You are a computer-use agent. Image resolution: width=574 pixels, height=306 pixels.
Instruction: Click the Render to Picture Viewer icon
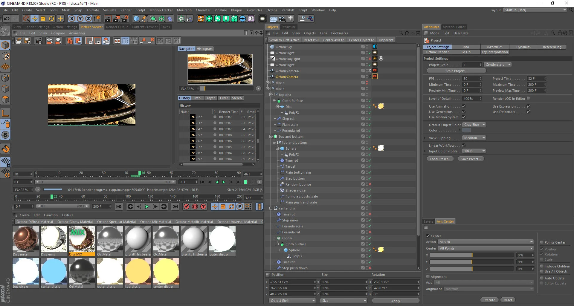(x=116, y=19)
